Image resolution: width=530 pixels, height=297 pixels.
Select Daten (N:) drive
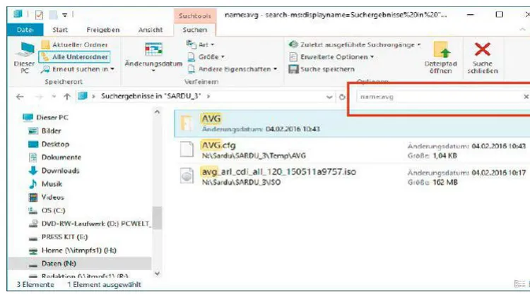coord(80,263)
